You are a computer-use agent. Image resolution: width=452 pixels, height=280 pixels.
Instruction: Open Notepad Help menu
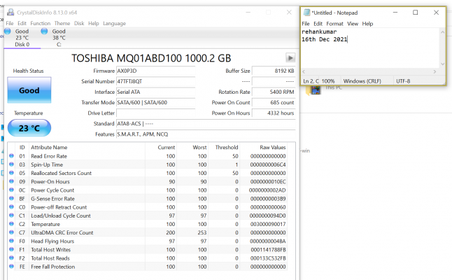pos(367,24)
